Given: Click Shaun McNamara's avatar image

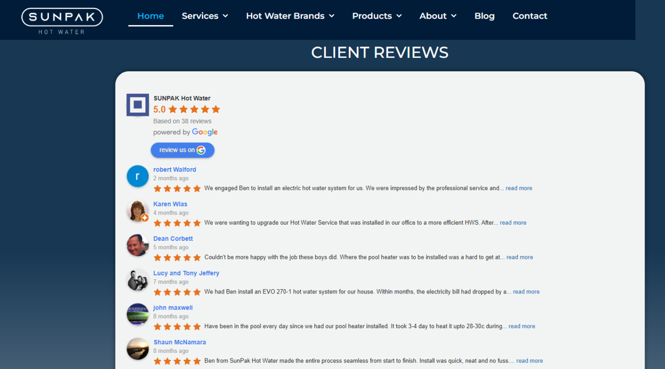Looking at the screenshot, I should tap(138, 349).
